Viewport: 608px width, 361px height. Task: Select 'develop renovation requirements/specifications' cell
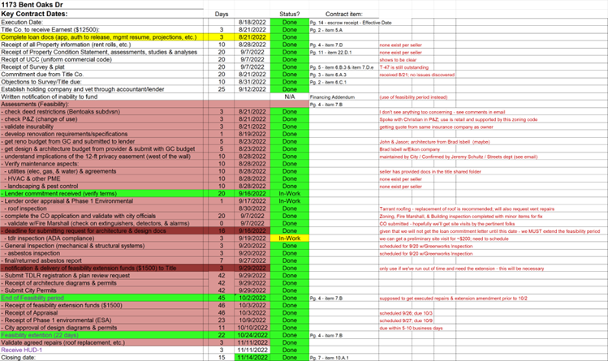101,134
